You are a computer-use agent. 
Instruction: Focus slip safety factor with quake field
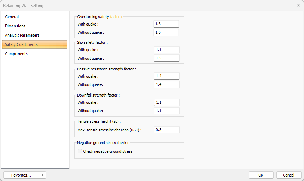167,50
